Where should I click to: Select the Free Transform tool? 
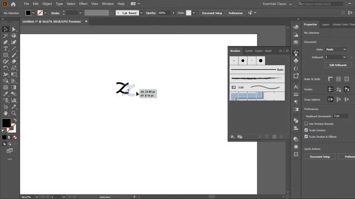tap(14, 74)
